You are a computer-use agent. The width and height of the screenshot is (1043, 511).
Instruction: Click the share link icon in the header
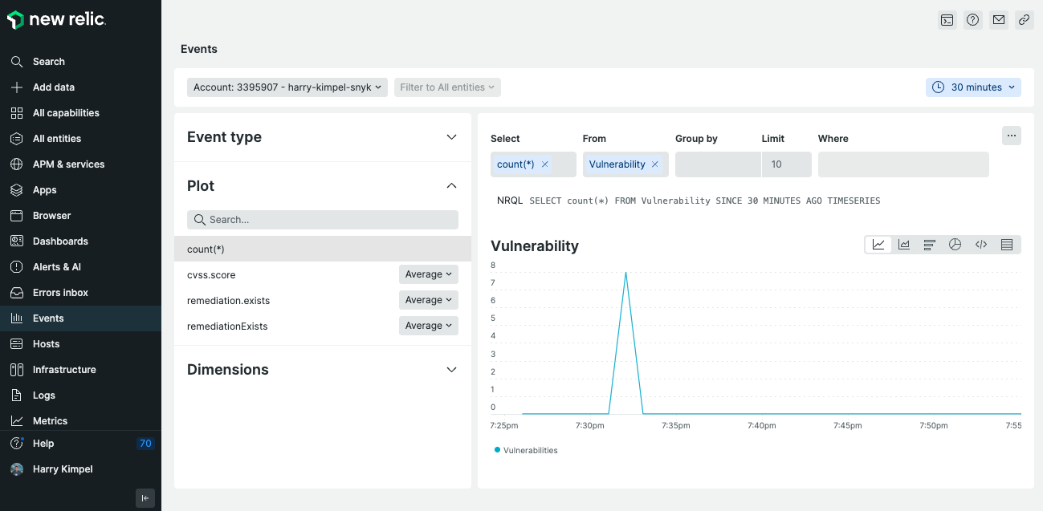click(x=1024, y=19)
